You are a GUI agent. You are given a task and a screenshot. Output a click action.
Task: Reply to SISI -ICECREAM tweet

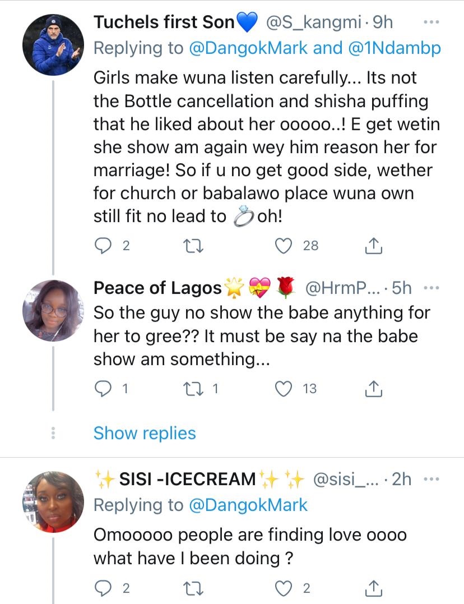point(103,587)
